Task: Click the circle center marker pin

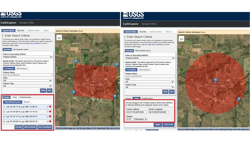Action: (216, 80)
